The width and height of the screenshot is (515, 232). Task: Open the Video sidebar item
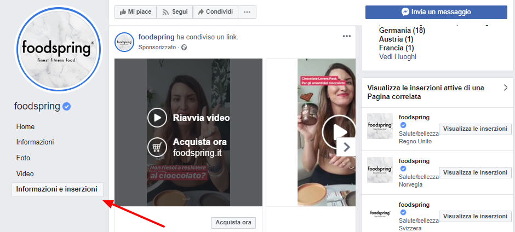[25, 173]
